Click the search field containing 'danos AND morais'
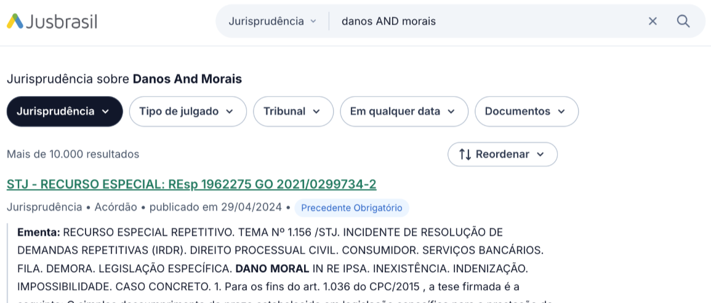 point(486,21)
